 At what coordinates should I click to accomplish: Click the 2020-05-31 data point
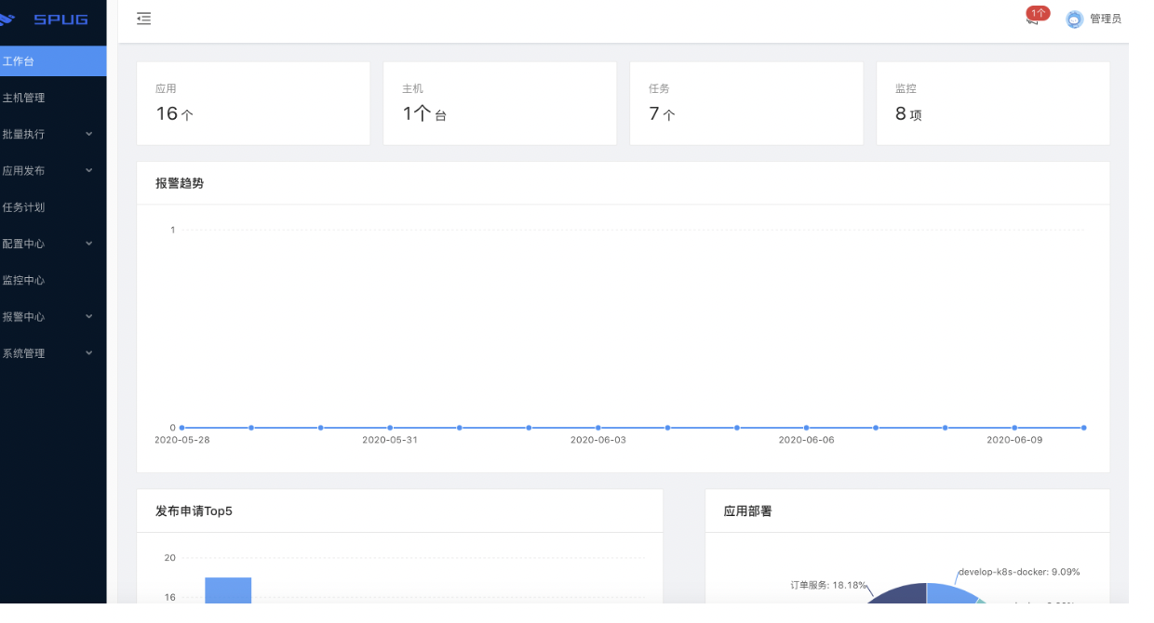click(390, 428)
